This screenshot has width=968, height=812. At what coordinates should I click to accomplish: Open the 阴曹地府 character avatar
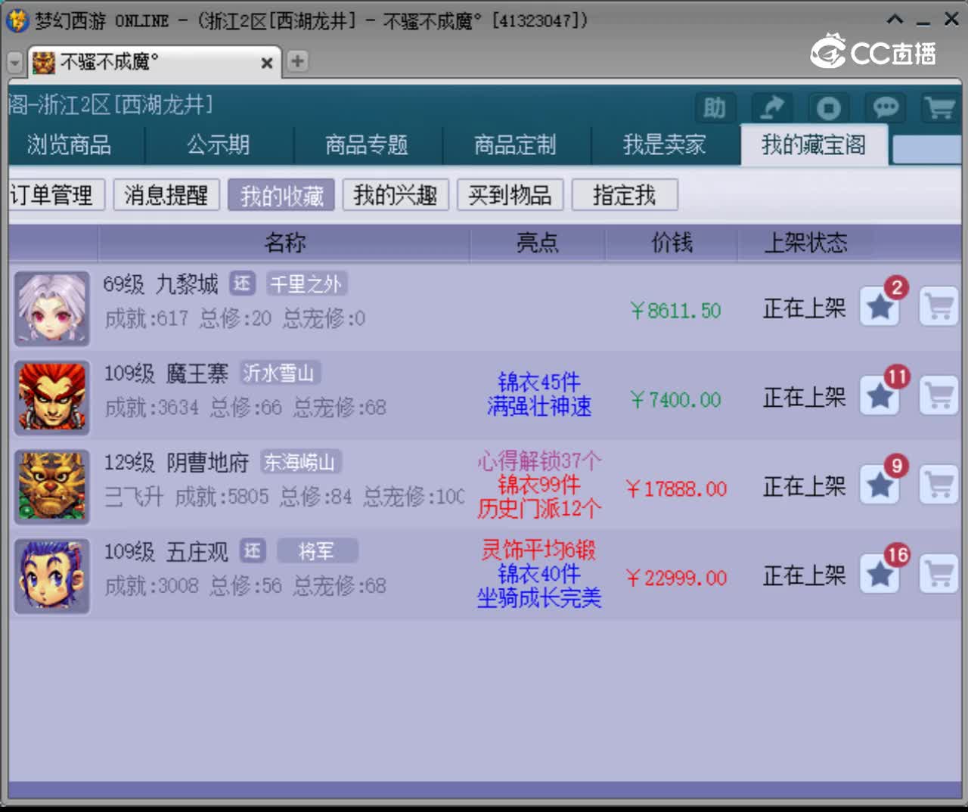coord(52,487)
